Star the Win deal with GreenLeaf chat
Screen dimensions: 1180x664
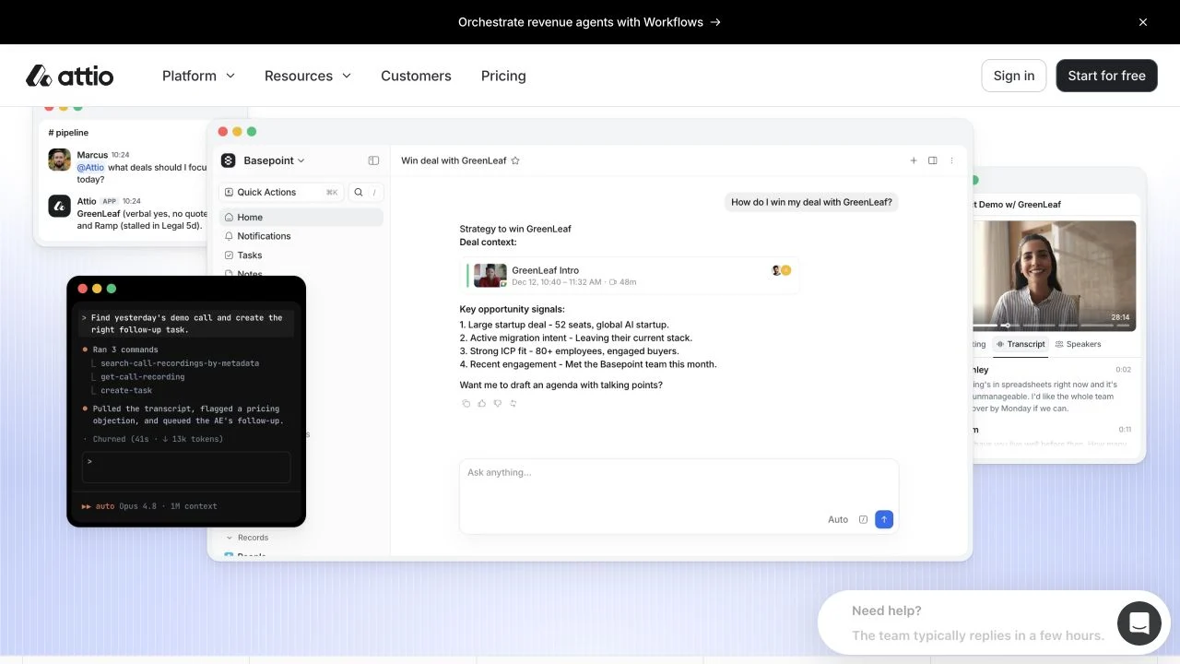[515, 160]
